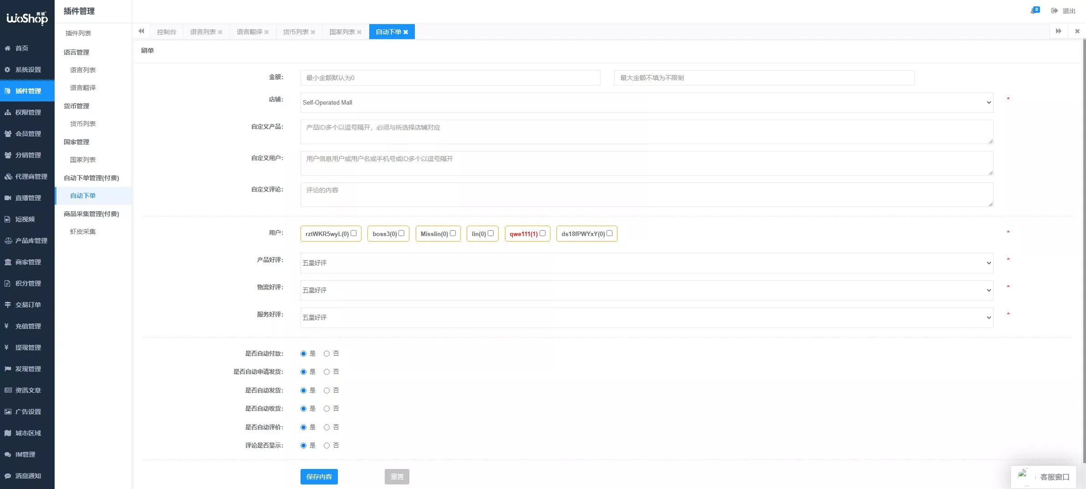Tick the boss3(0) user checkbox
The image size is (1086, 489).
pos(401,233)
